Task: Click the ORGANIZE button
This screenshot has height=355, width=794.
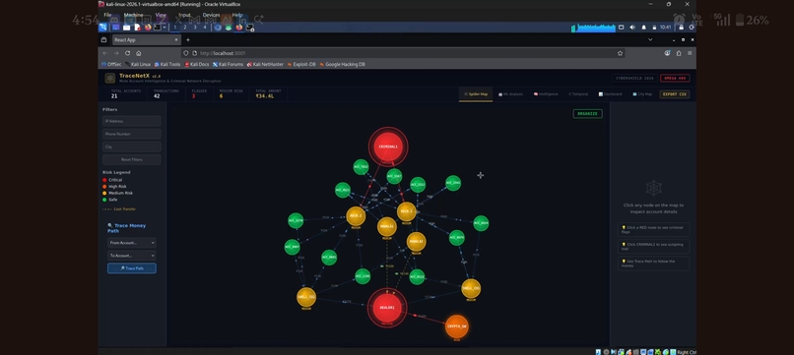Action: click(587, 114)
